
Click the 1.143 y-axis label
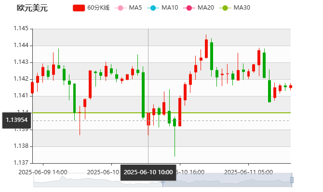[x=21, y=62]
